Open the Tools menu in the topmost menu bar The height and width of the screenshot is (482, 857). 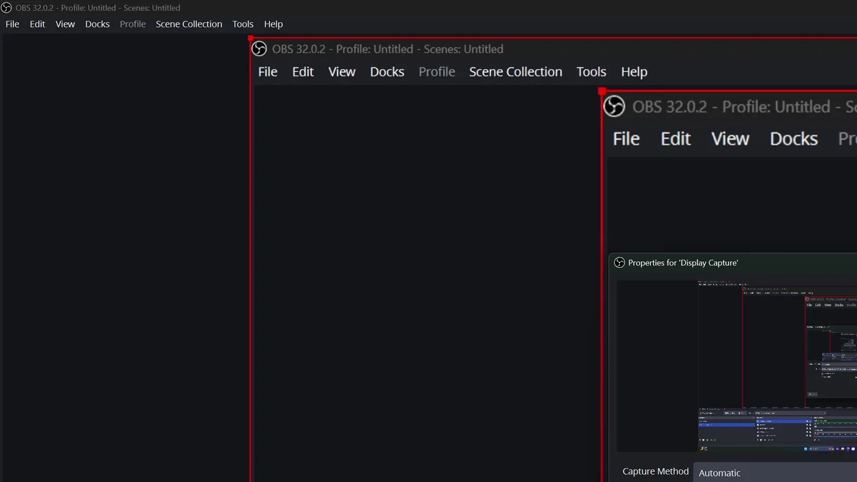tap(243, 24)
